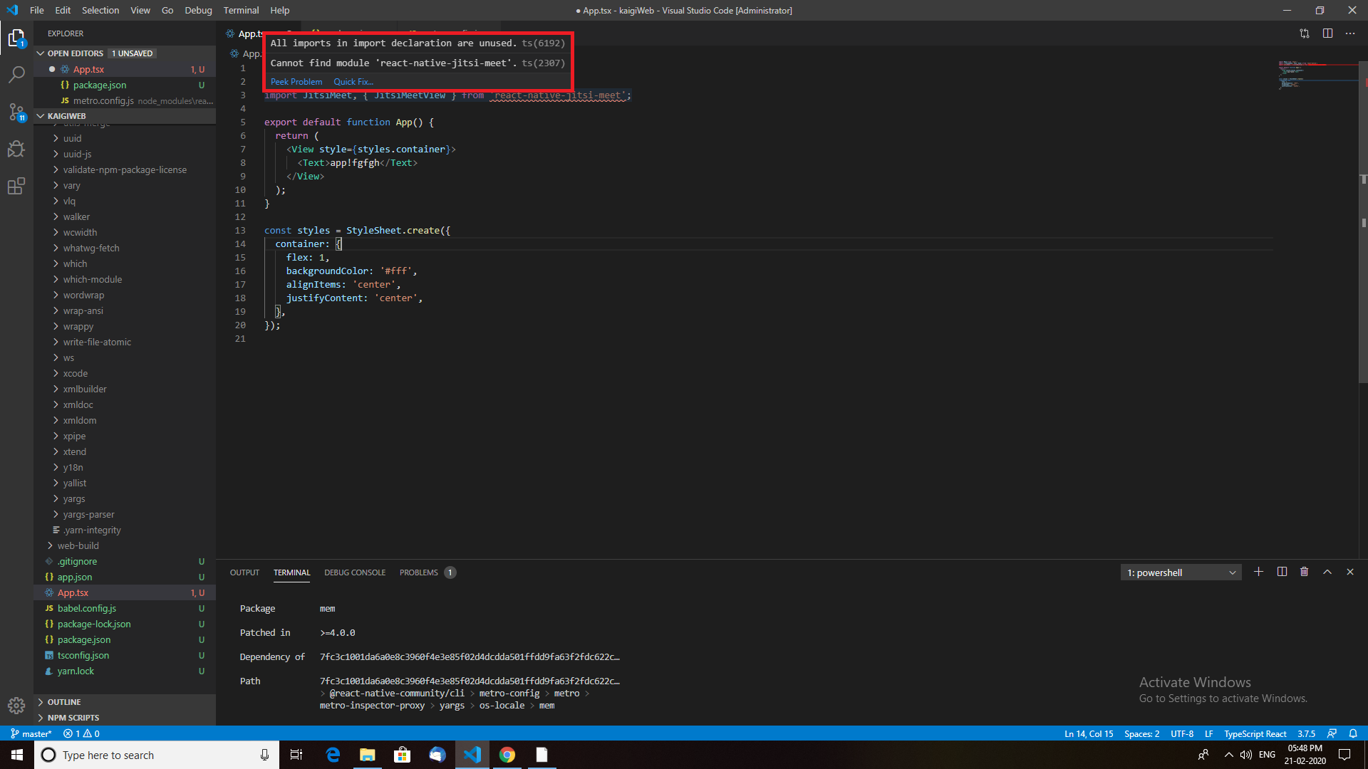Open the Search view in activity bar
Image resolution: width=1368 pixels, height=769 pixels.
pyautogui.click(x=16, y=75)
